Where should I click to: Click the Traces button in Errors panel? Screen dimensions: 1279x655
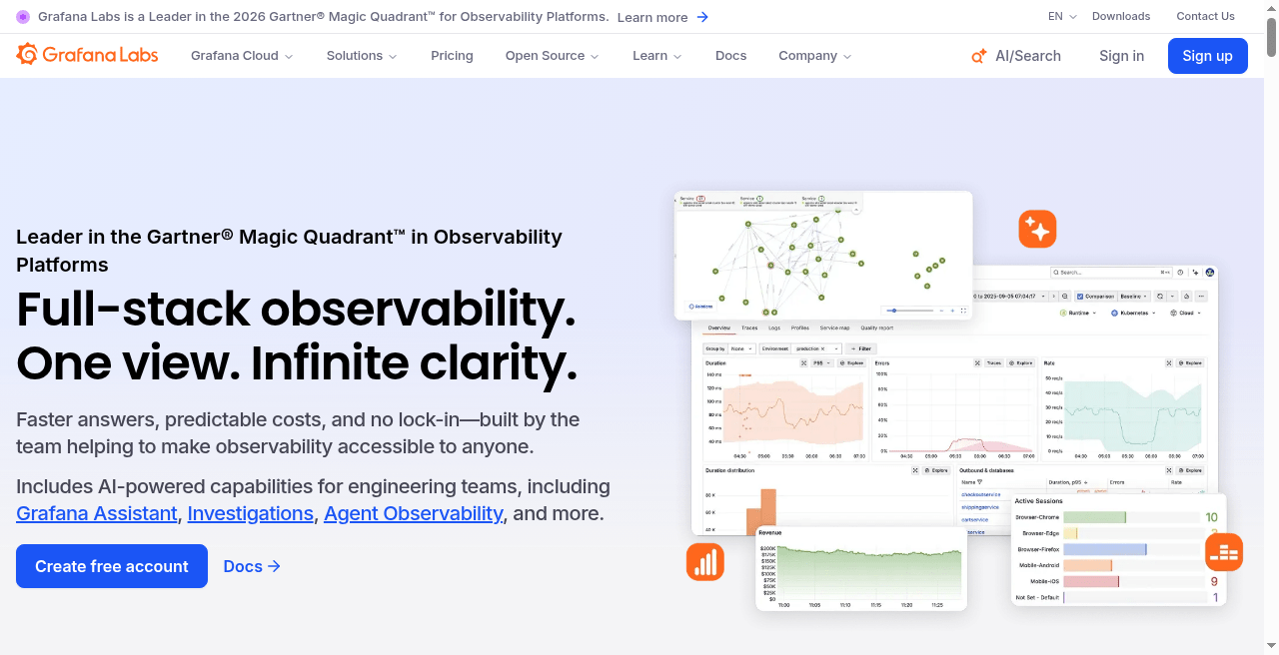(994, 363)
